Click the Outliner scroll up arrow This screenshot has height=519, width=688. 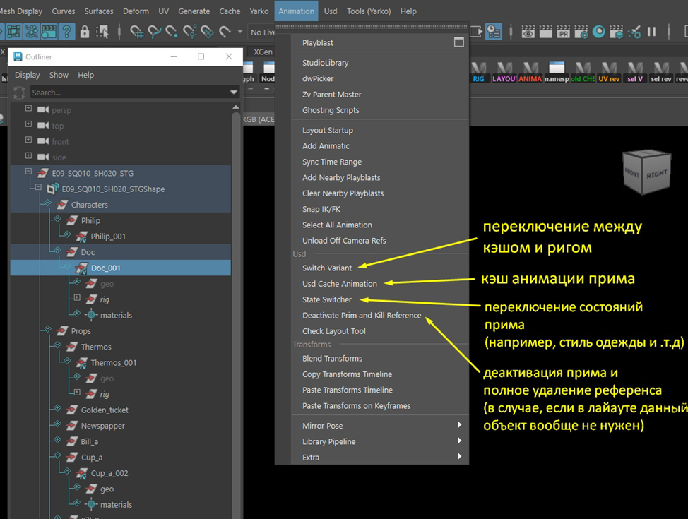click(236, 107)
